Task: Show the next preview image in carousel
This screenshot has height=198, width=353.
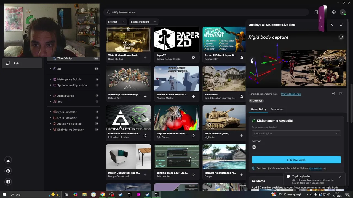Action: point(341,59)
